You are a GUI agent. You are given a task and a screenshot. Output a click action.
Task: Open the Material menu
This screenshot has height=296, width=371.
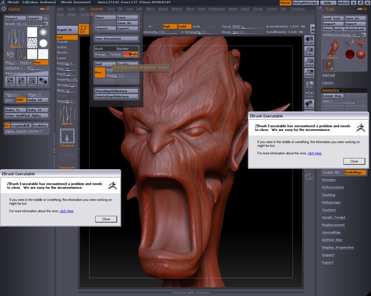tap(177, 9)
